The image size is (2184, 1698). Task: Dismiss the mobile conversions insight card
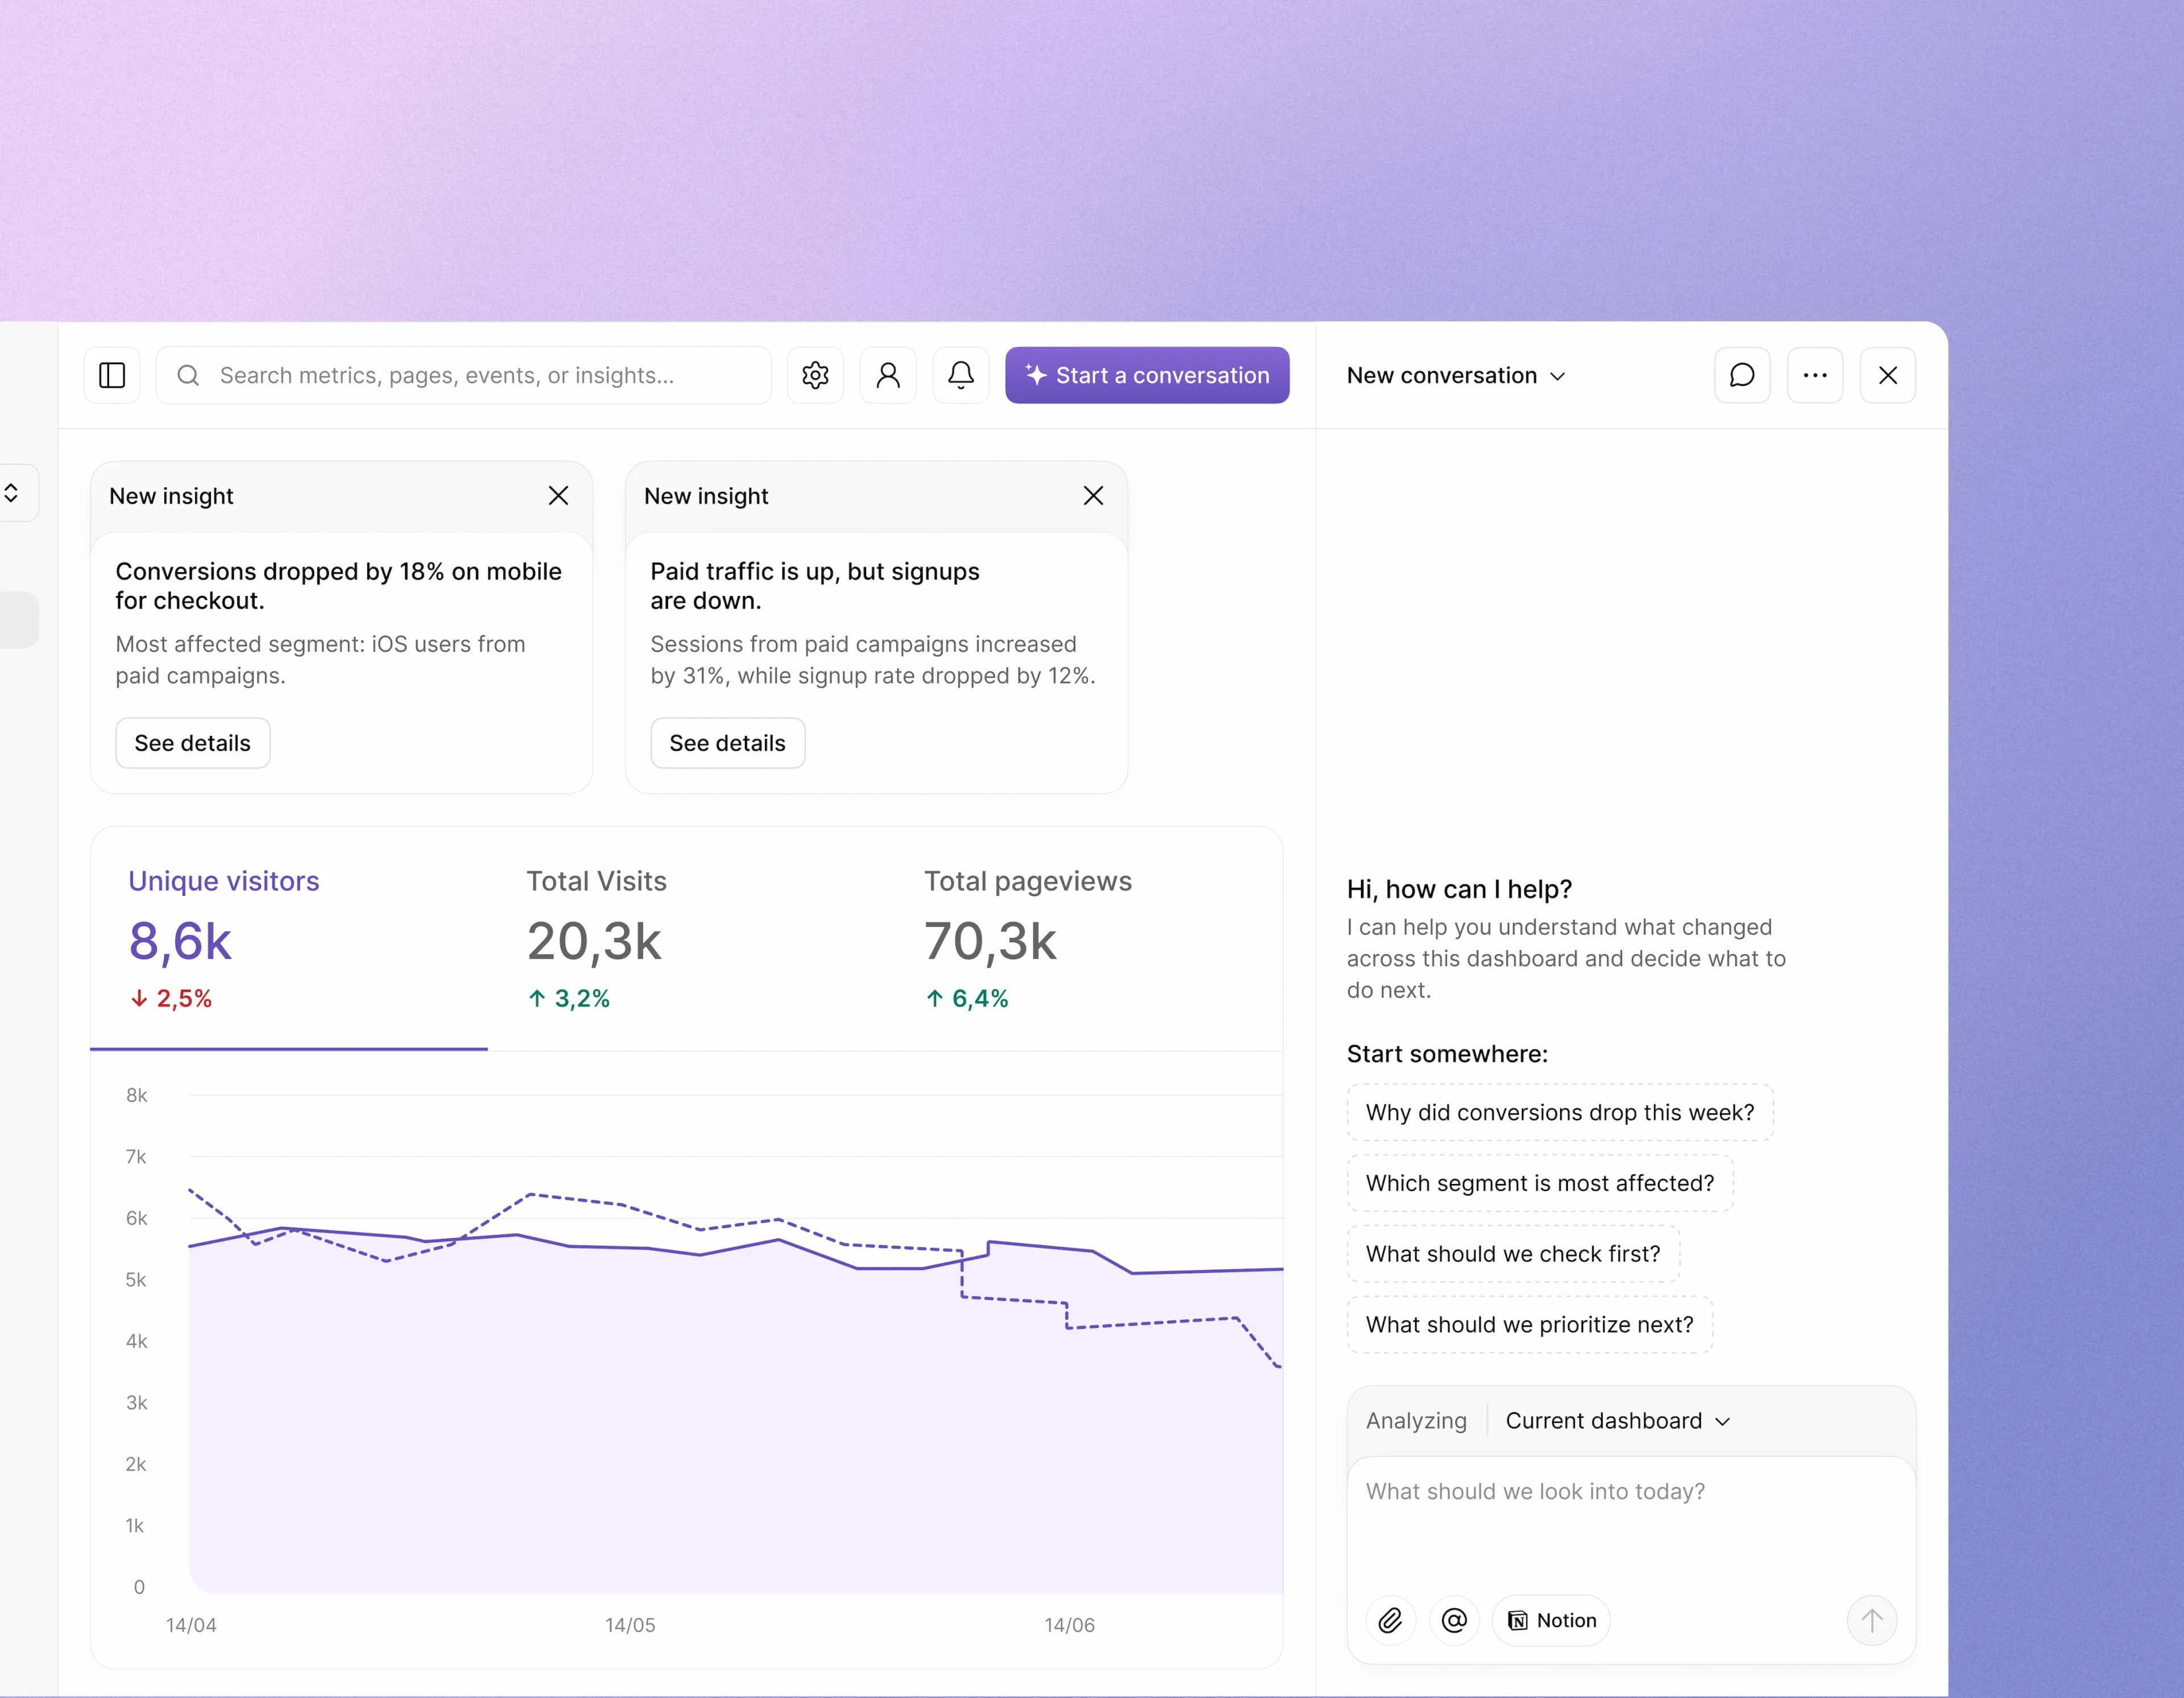[558, 496]
